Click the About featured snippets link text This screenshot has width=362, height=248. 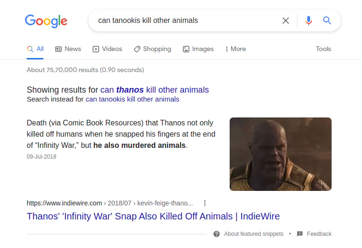pos(253,234)
